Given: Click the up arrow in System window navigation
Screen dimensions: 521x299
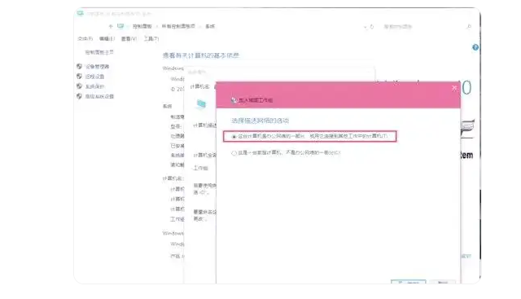Looking at the screenshot, I should pos(111,26).
